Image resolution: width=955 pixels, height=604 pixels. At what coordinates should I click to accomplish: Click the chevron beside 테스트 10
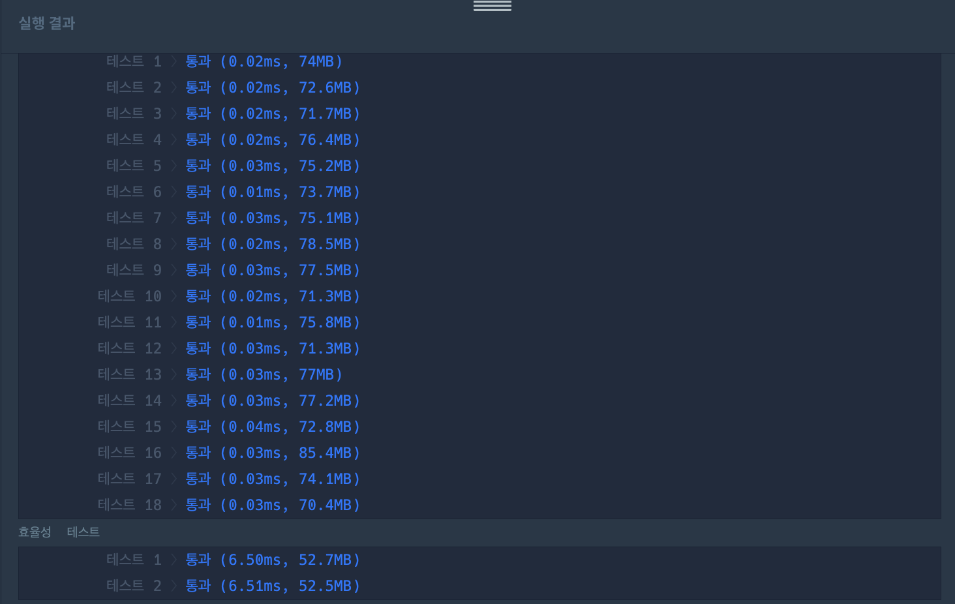(x=174, y=296)
